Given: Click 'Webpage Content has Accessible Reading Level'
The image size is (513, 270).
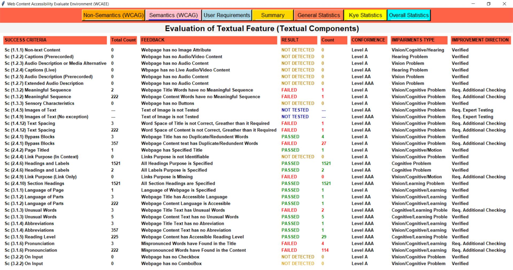Looking at the screenshot, I should coord(192,237).
